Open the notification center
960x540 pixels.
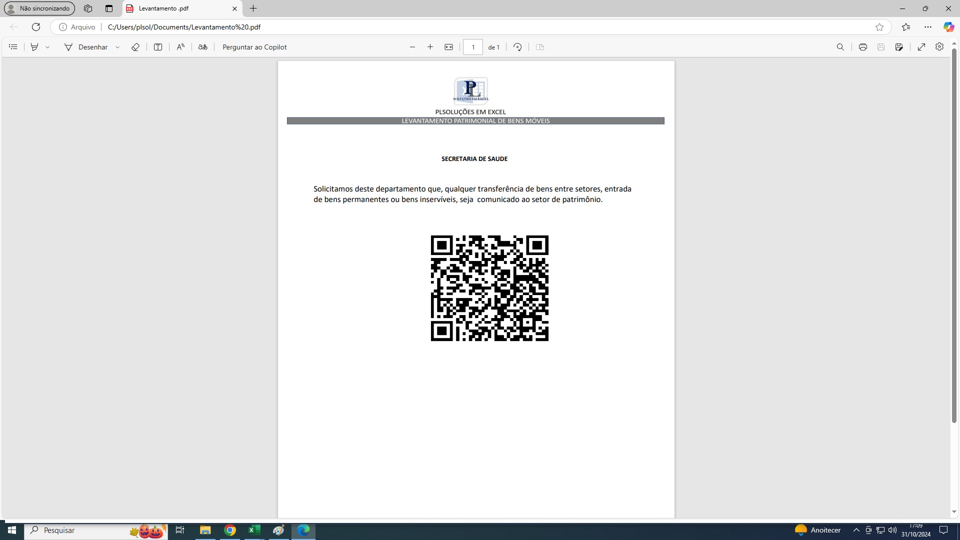tap(943, 530)
